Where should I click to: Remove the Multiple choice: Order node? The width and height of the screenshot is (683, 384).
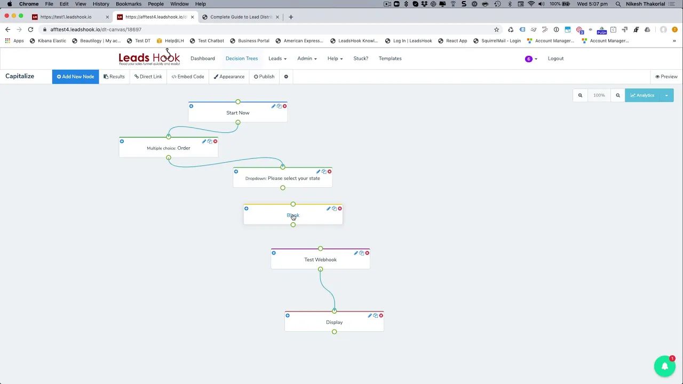click(x=215, y=141)
